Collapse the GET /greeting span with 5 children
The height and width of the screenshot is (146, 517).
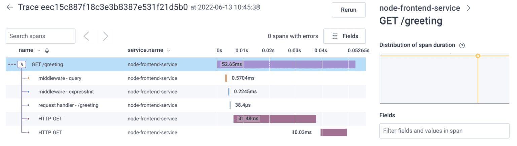(22, 64)
